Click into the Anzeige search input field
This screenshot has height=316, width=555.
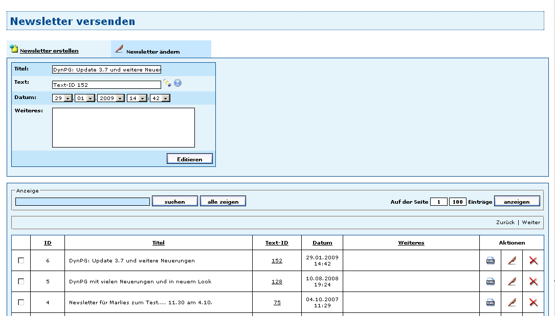click(82, 202)
